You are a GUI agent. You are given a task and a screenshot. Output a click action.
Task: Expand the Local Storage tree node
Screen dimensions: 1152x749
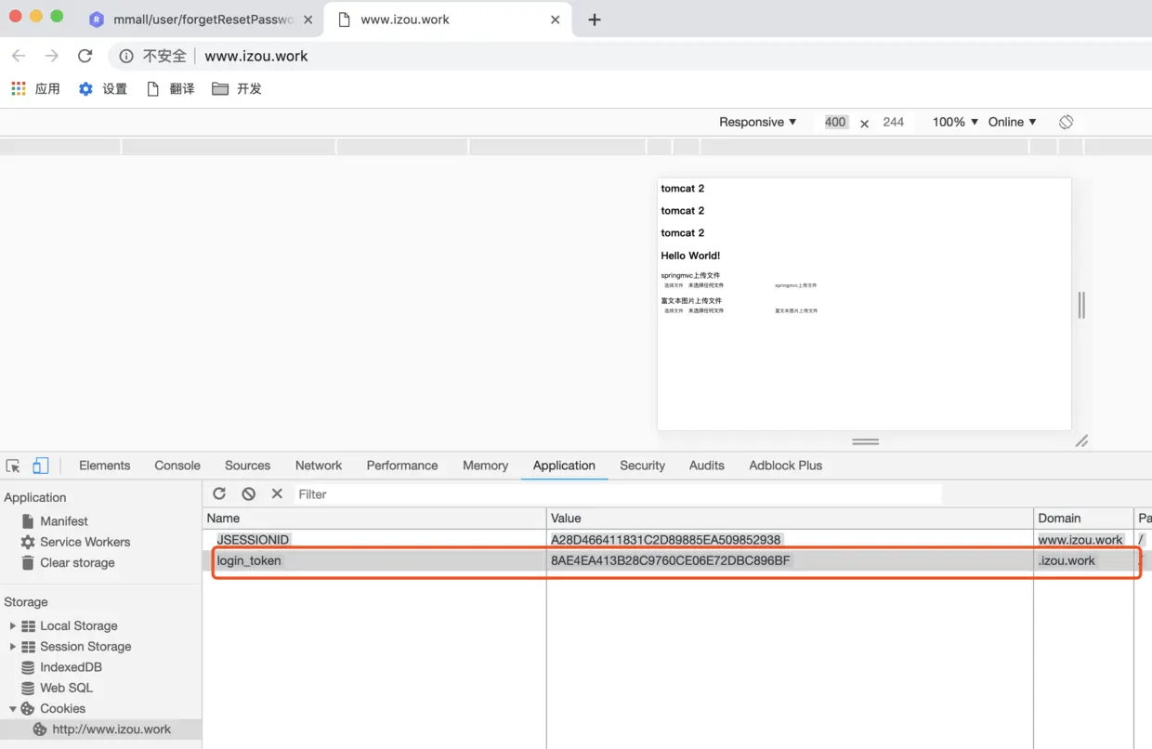pos(13,625)
